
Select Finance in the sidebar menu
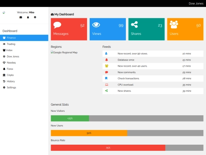24,38
